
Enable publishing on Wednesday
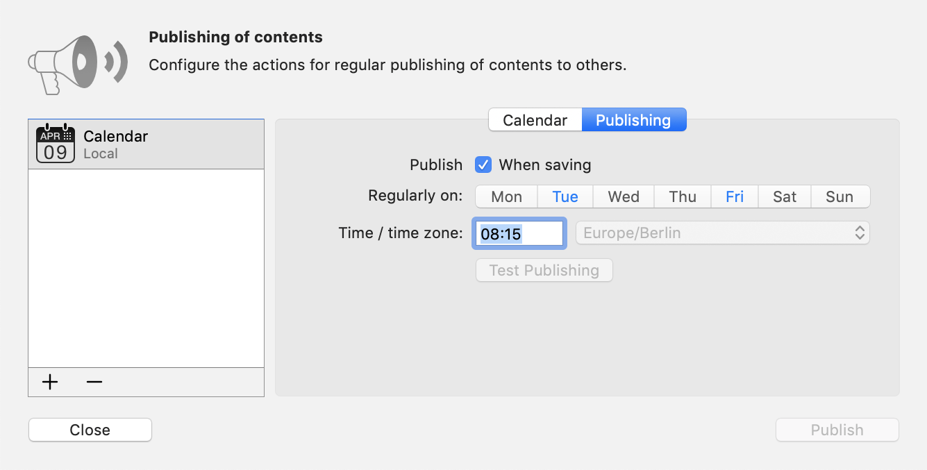coord(623,196)
